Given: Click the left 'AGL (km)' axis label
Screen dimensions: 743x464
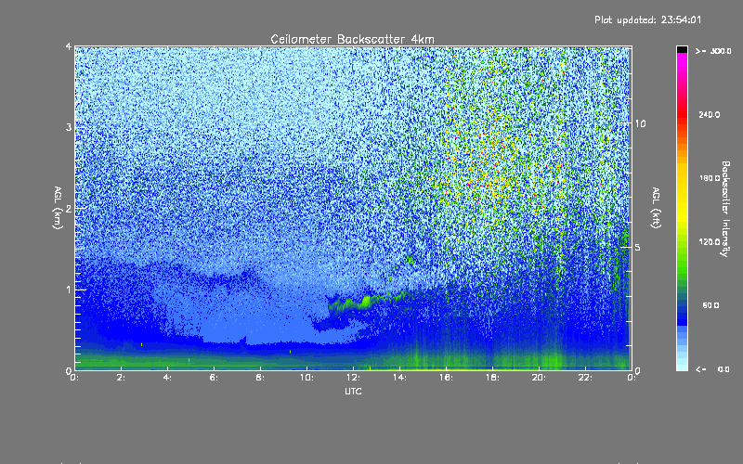Looking at the screenshot, I should 58,208.
